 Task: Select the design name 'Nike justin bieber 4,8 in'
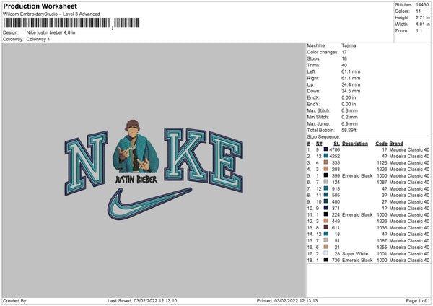click(51, 32)
